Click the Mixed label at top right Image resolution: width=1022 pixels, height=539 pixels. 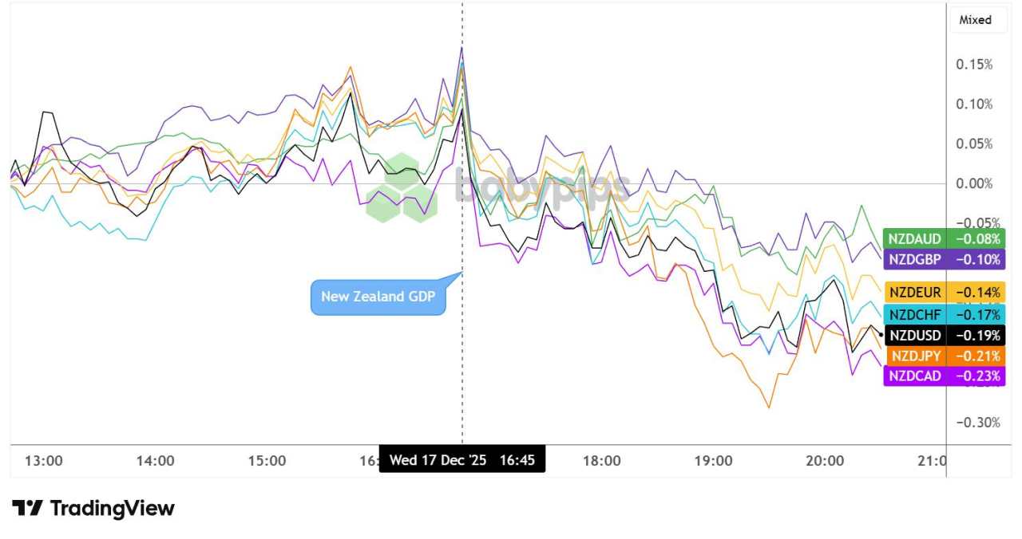click(x=976, y=20)
